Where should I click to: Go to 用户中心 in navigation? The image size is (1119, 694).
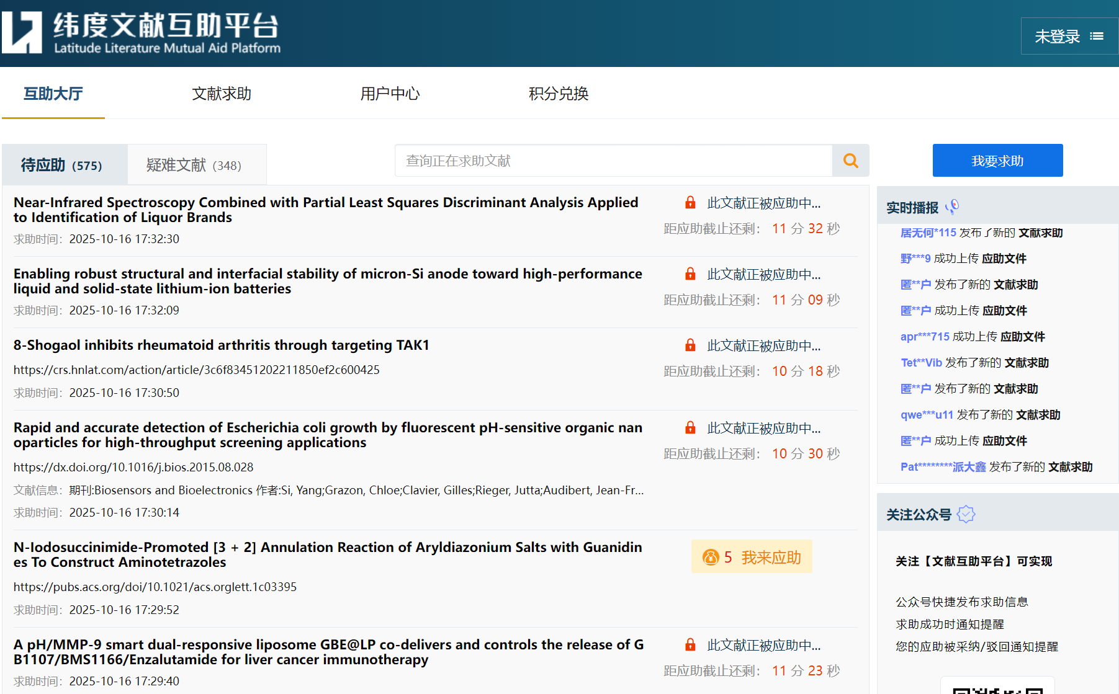click(390, 94)
